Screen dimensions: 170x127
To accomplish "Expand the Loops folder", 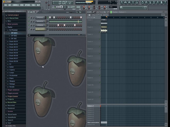I will [x=11, y=73].
